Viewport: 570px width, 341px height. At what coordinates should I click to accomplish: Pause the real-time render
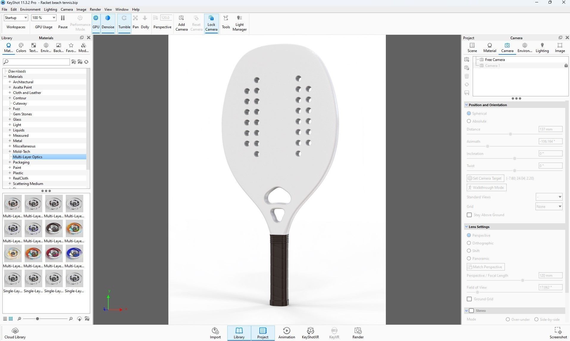(x=63, y=23)
